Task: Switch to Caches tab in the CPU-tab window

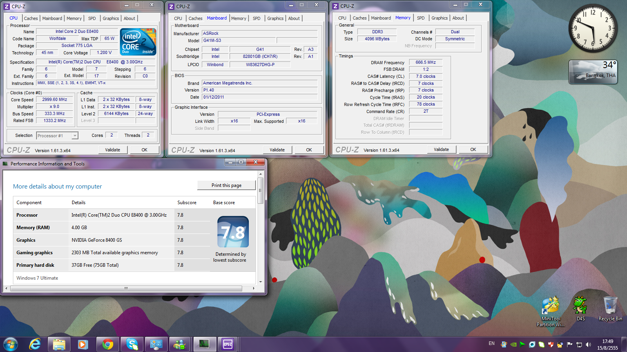Action: click(31, 18)
